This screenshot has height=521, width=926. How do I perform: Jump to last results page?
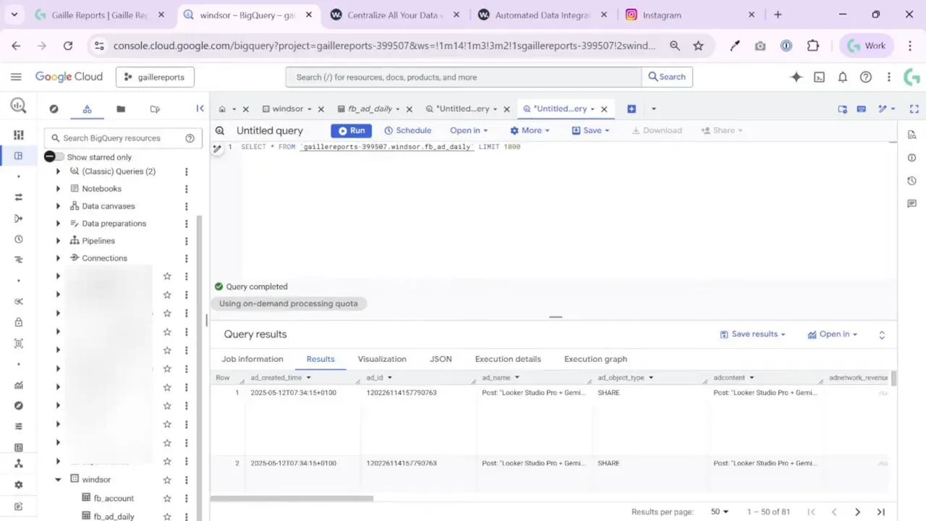[x=880, y=512]
